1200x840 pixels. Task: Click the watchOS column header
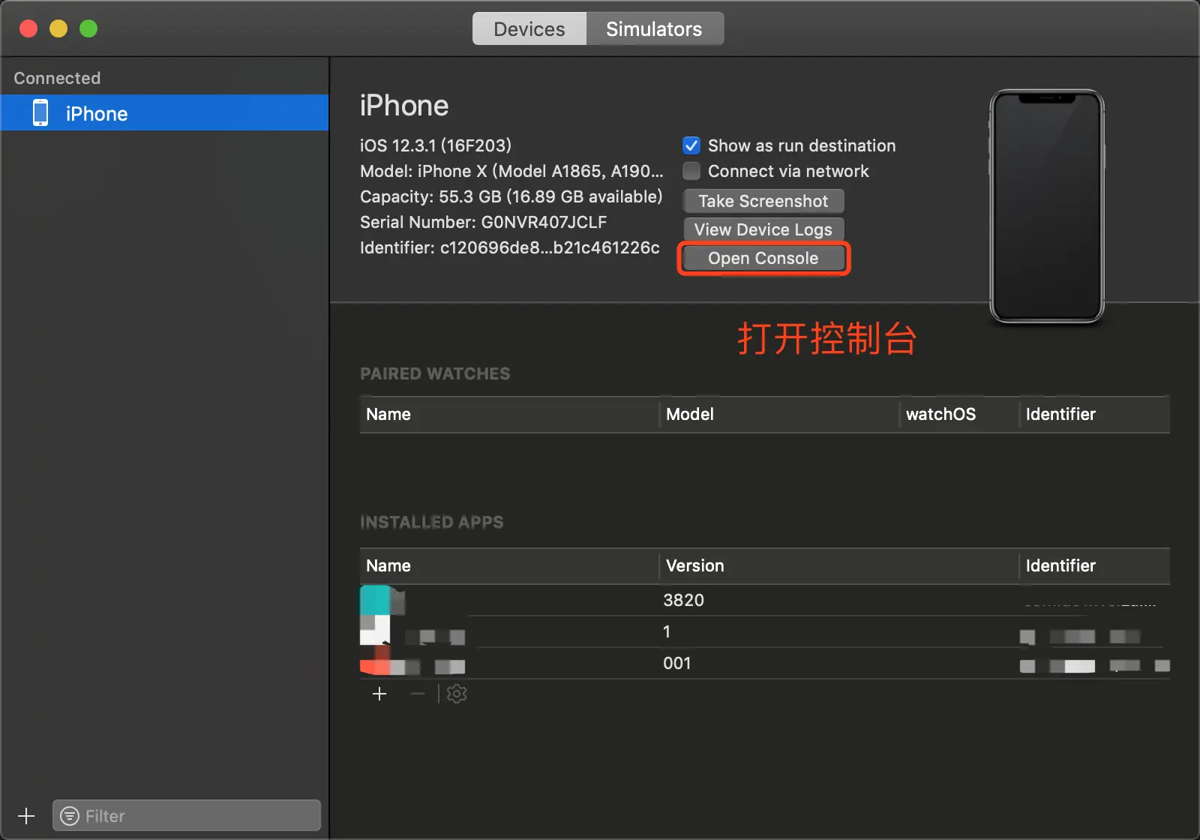click(x=959, y=414)
